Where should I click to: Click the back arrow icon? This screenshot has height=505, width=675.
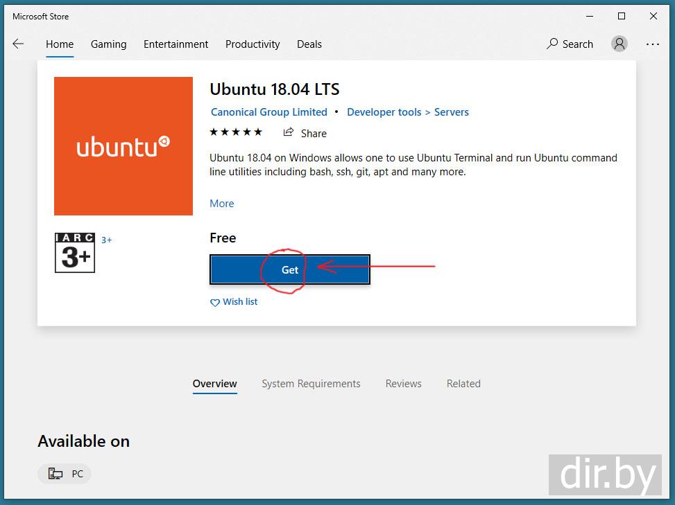tap(18, 44)
